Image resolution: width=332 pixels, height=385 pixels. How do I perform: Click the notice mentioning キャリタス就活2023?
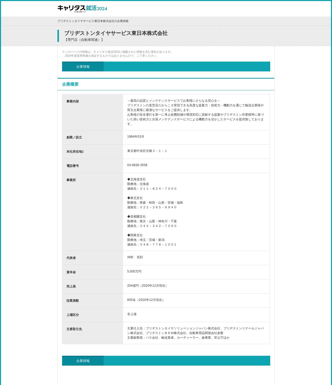117,54
